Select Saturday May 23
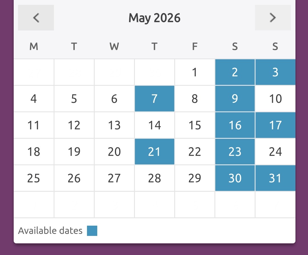The width and height of the screenshot is (308, 255). point(235,152)
